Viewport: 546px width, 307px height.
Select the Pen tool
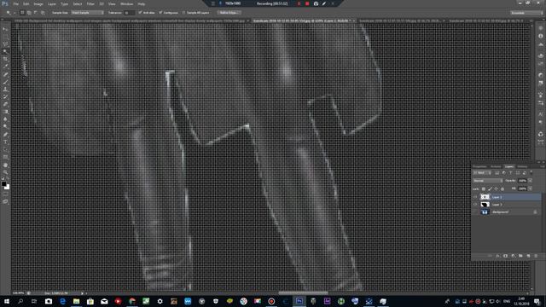(5, 135)
